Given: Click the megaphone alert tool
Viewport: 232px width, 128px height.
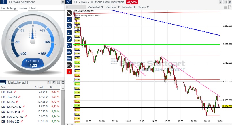Looking at the screenshot, I should coord(69,65).
